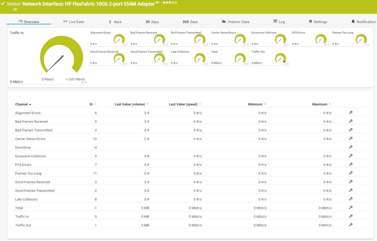Open settings gear below the Traffic In gauge
Image resolution: width=377 pixels, height=241 pixels.
[83, 83]
